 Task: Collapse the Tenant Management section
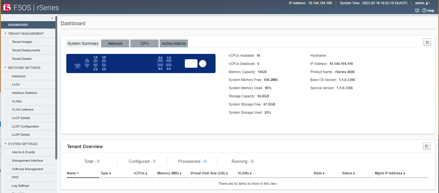pyautogui.click(x=6, y=33)
